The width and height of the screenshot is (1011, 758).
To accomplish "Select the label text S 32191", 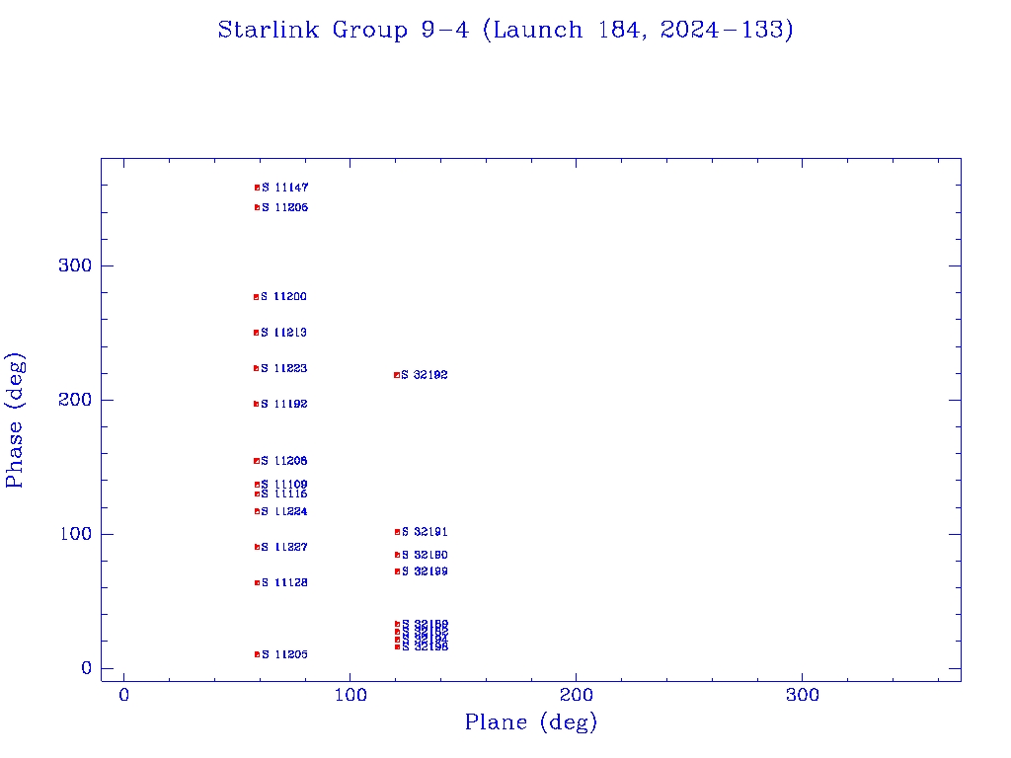I will (425, 532).
